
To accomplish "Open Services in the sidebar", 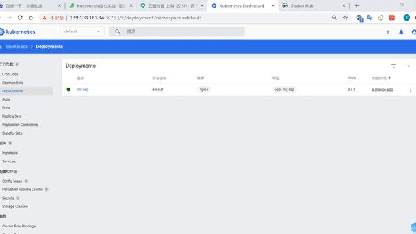I will pos(8,162).
